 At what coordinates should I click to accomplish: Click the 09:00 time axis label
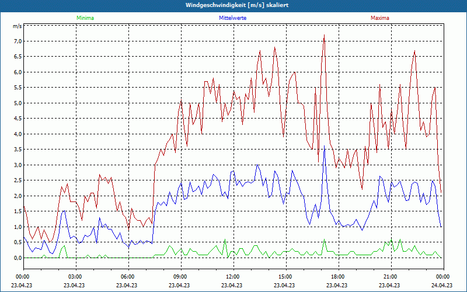pyautogui.click(x=180, y=277)
